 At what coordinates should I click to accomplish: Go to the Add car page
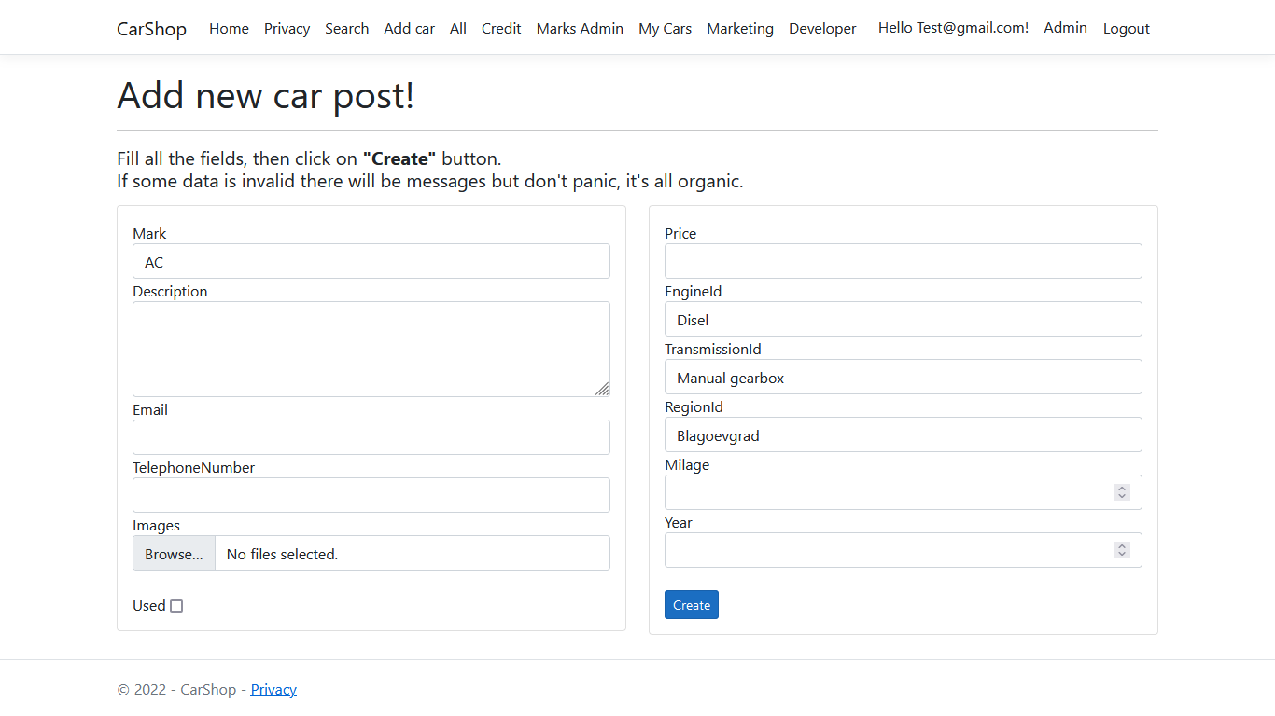coord(409,28)
